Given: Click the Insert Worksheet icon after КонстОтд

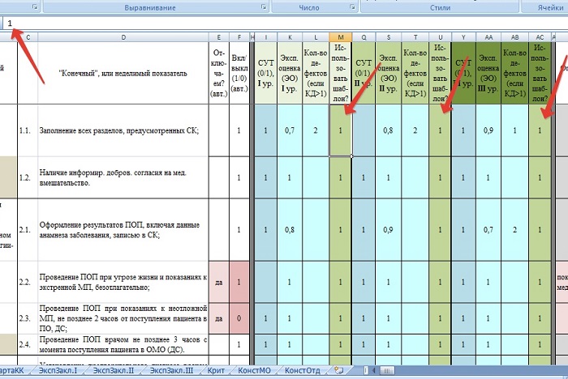Looking at the screenshot, I should 338,370.
